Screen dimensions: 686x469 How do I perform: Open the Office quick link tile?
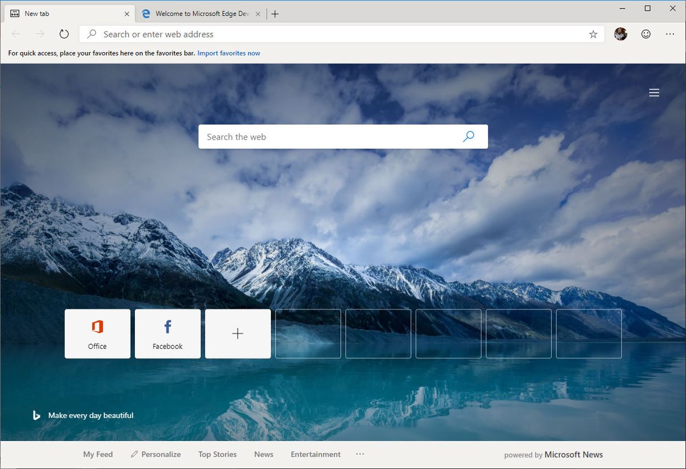[x=97, y=333]
